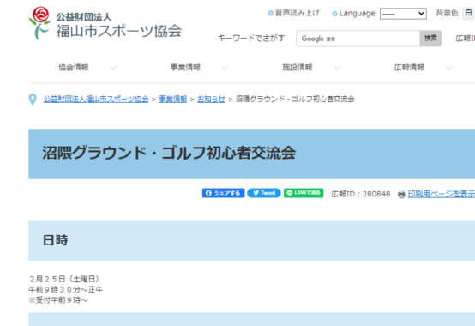475x326 pixels.
Task: Expand the 協会情報 menu chevron
Action: [x=113, y=68]
